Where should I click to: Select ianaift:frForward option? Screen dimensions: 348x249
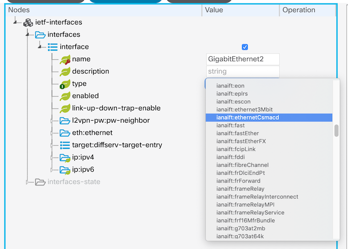[x=269, y=181]
